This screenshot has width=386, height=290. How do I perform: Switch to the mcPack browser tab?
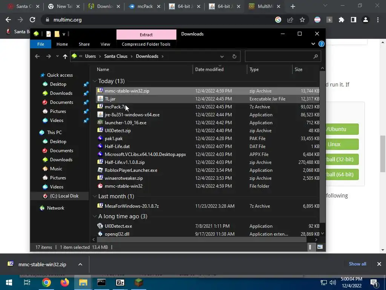(x=145, y=6)
